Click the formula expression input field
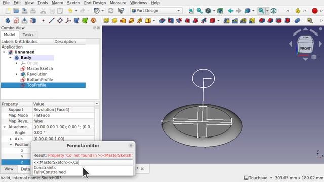Image resolution: width=324 pixels, height=182 pixels. click(x=83, y=162)
